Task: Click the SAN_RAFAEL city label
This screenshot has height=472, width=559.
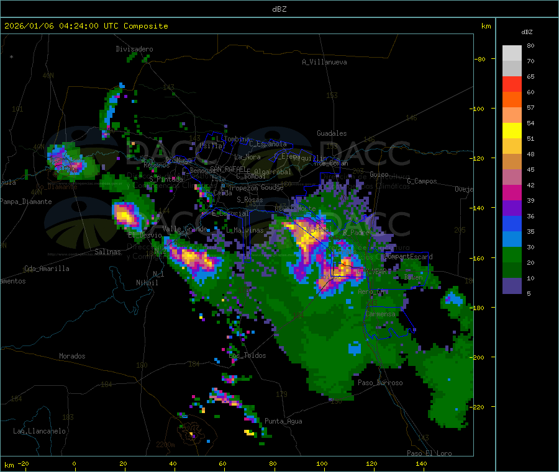Action: pos(228,169)
